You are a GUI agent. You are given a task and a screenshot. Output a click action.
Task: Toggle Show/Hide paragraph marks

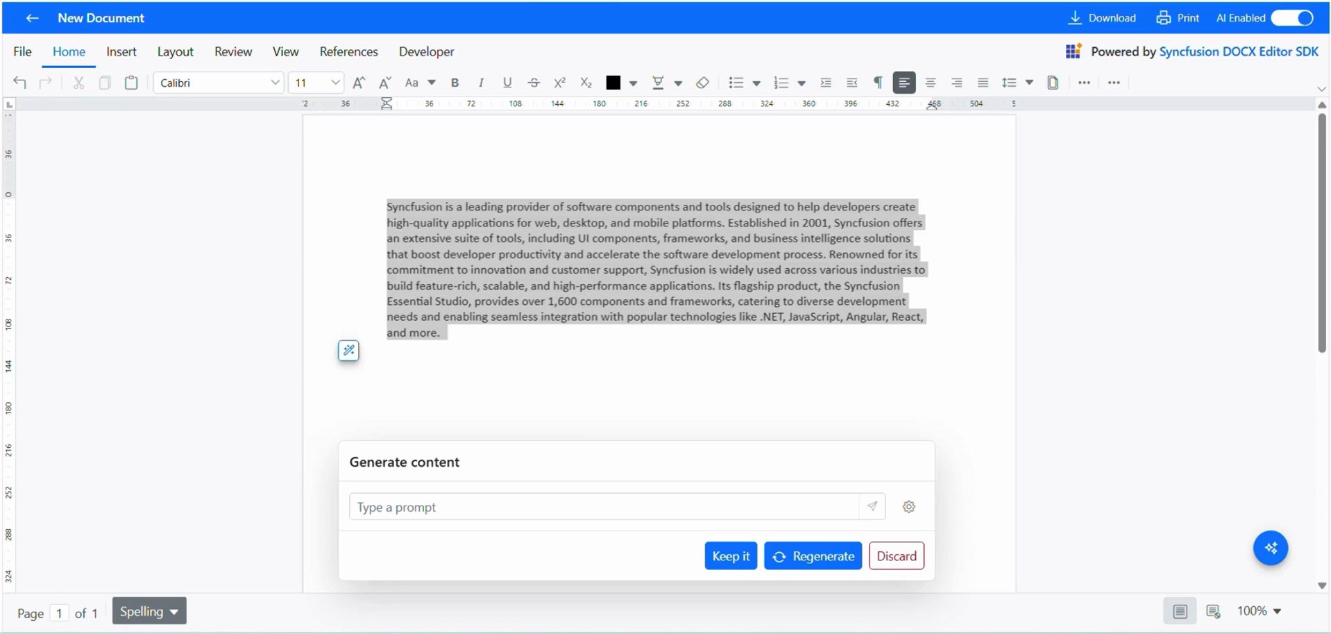tap(878, 83)
